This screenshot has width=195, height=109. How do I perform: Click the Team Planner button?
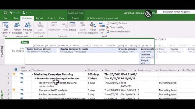[x=5, y=28]
